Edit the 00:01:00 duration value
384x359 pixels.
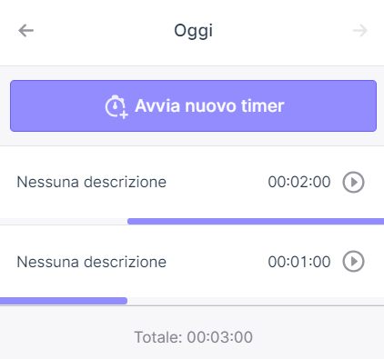click(x=299, y=262)
